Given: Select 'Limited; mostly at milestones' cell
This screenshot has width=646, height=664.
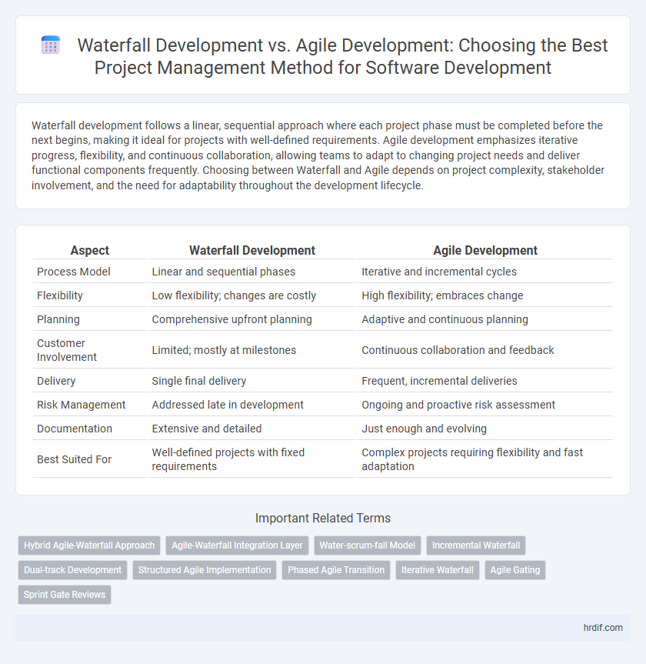Looking at the screenshot, I should tap(252, 350).
